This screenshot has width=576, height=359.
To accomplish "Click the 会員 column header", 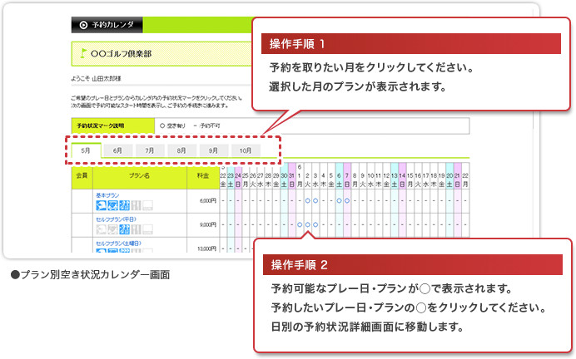I will 82,176.
